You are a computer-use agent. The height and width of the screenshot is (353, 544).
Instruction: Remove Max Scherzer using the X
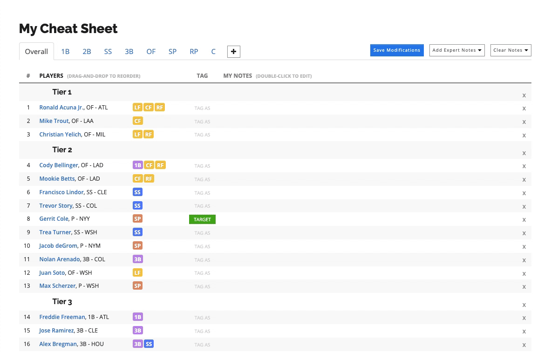coord(524,287)
